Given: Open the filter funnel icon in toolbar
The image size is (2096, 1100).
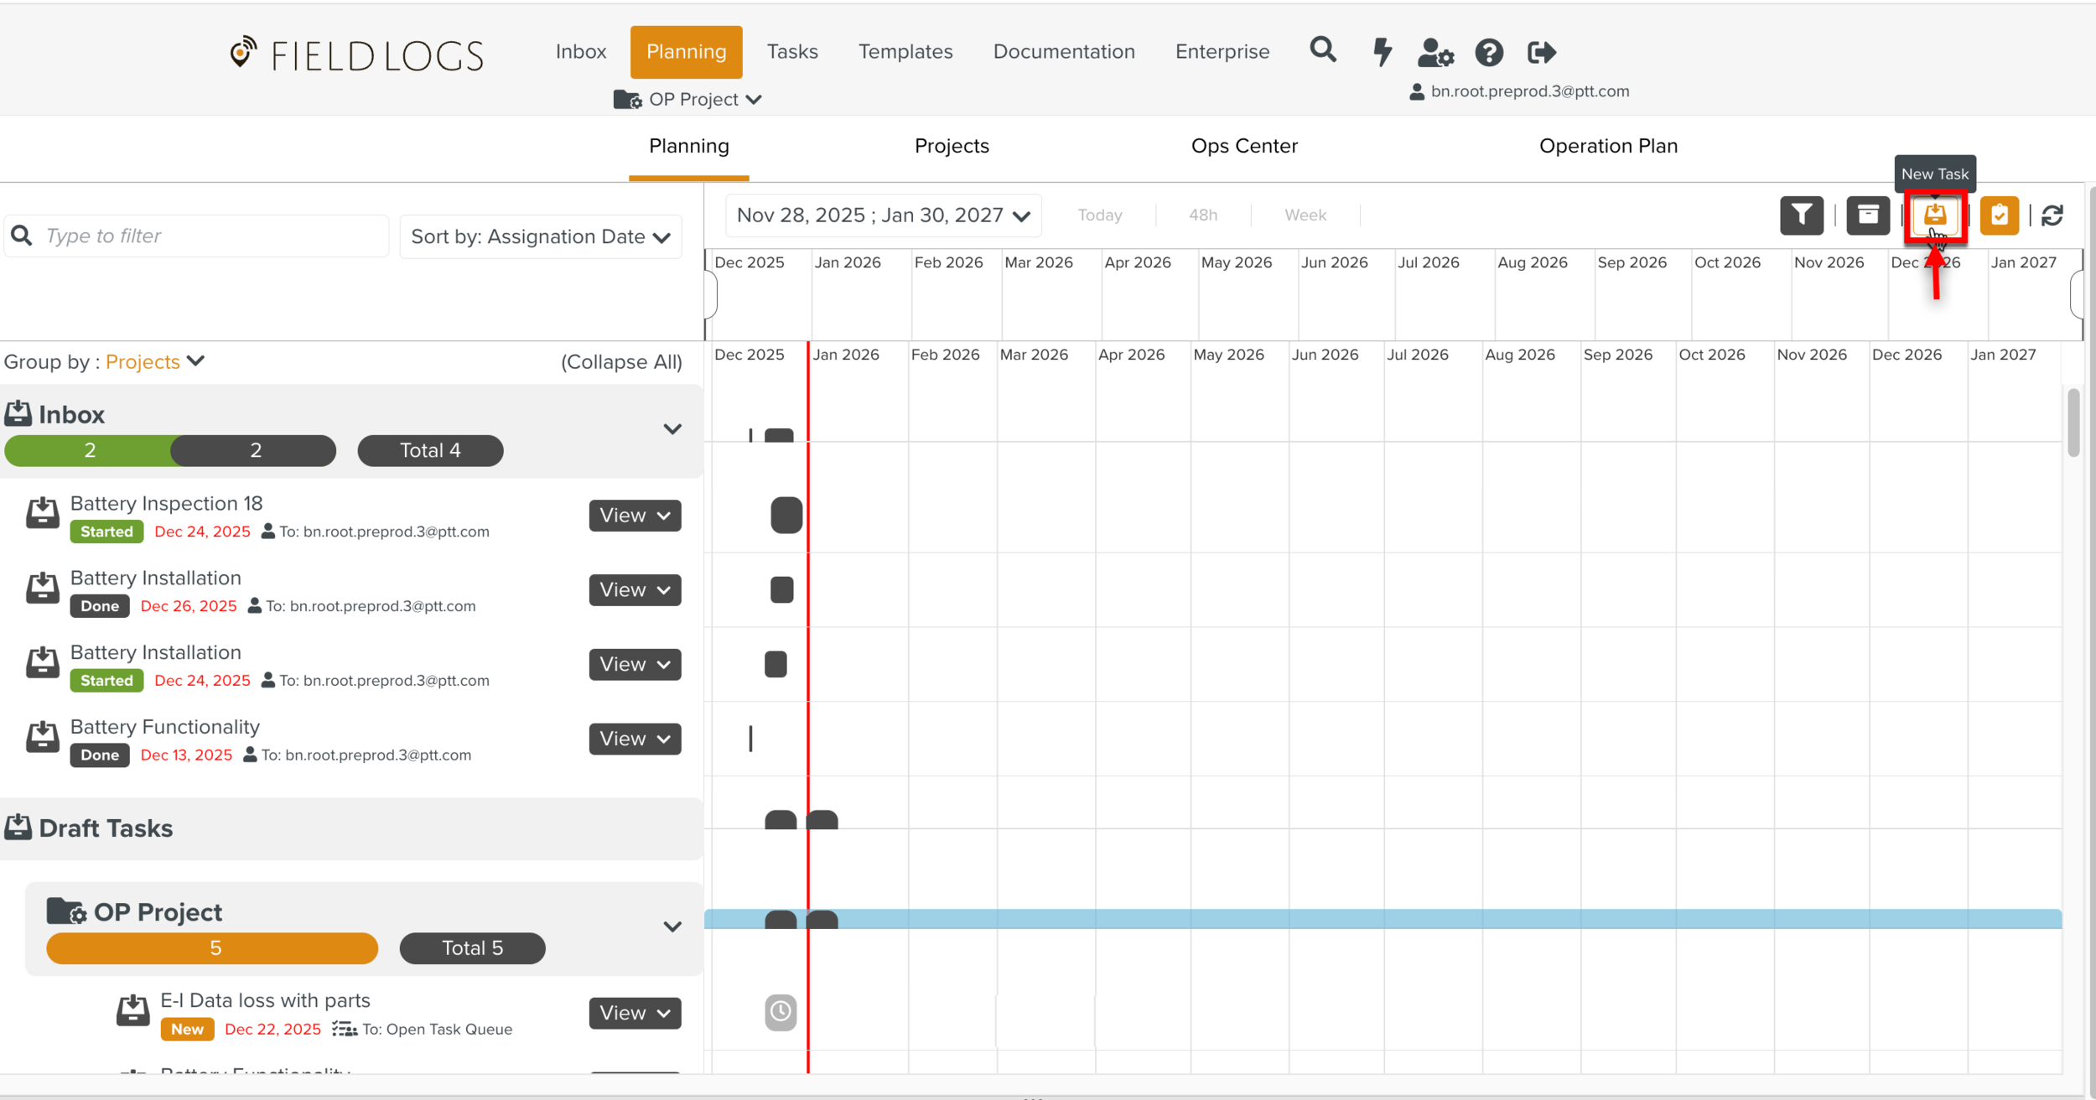Looking at the screenshot, I should pyautogui.click(x=1801, y=215).
